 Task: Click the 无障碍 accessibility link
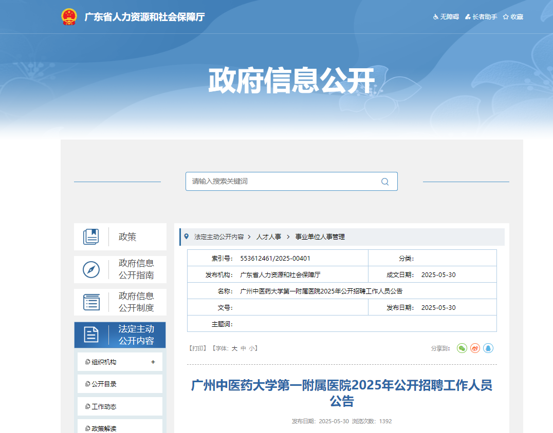pyautogui.click(x=446, y=16)
